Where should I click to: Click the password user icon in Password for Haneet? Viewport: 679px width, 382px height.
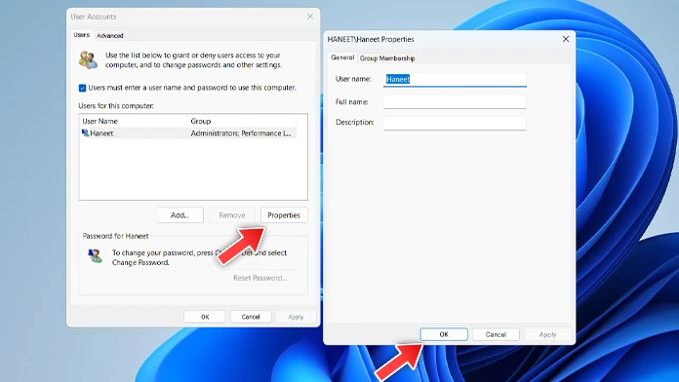pos(95,255)
